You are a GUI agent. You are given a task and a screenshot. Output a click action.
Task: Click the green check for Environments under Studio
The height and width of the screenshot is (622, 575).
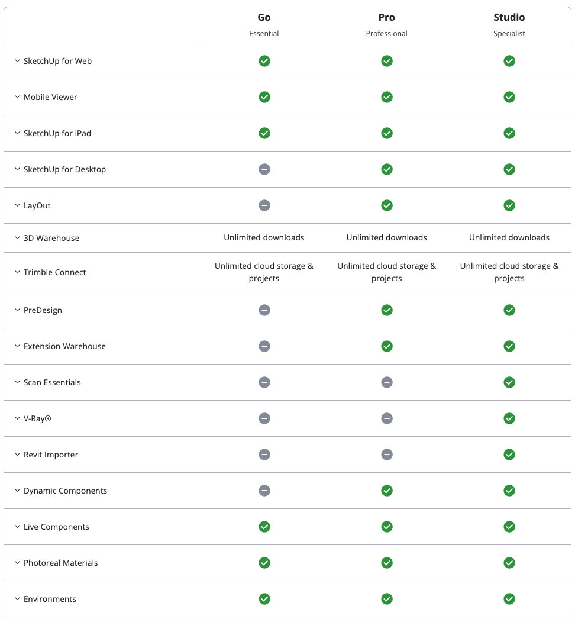[509, 599]
